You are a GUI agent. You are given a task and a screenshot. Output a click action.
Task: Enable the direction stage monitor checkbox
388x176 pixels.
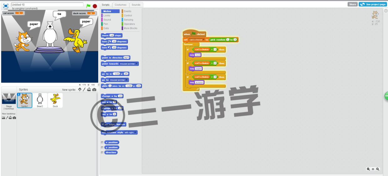pos(102,152)
